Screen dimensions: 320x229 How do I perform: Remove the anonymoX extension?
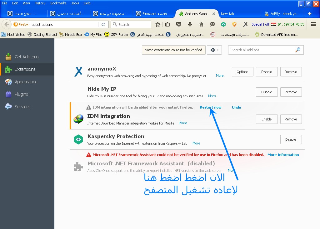pos(291,72)
